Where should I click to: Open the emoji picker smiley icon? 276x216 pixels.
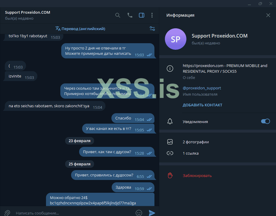(x=139, y=213)
